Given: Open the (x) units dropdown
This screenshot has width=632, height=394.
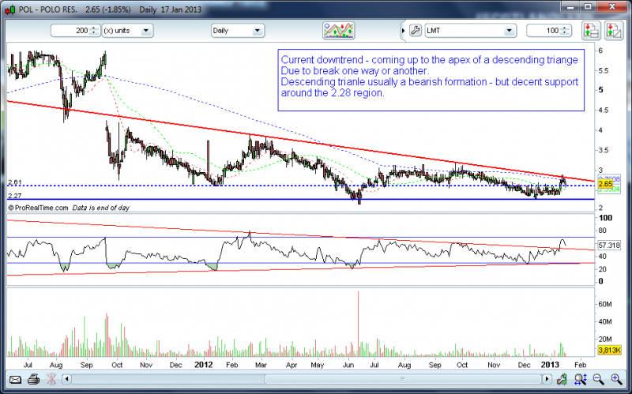Looking at the screenshot, I should tap(126, 32).
